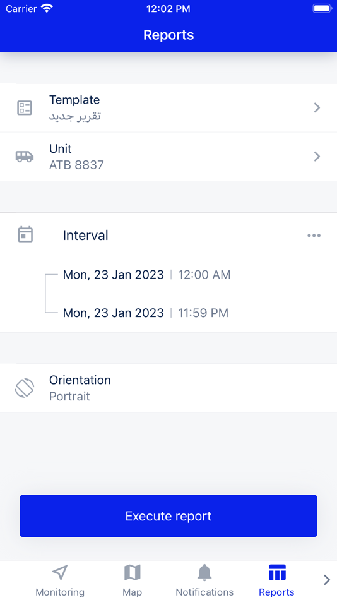Switch to the Monitoring tab label

pyautogui.click(x=60, y=592)
